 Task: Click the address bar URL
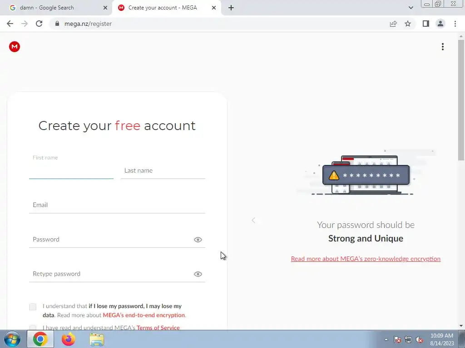click(x=88, y=24)
